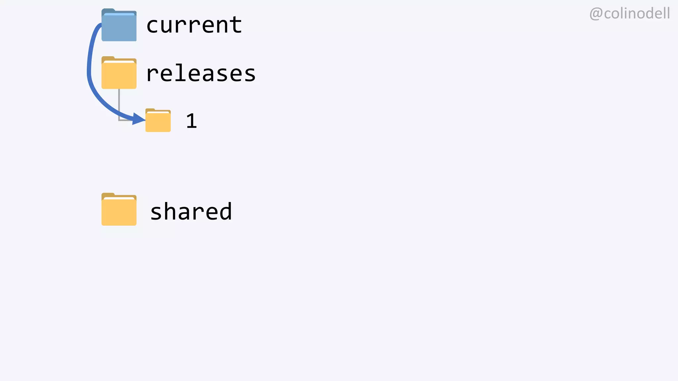Click the top tab of current folder icon

pos(109,11)
